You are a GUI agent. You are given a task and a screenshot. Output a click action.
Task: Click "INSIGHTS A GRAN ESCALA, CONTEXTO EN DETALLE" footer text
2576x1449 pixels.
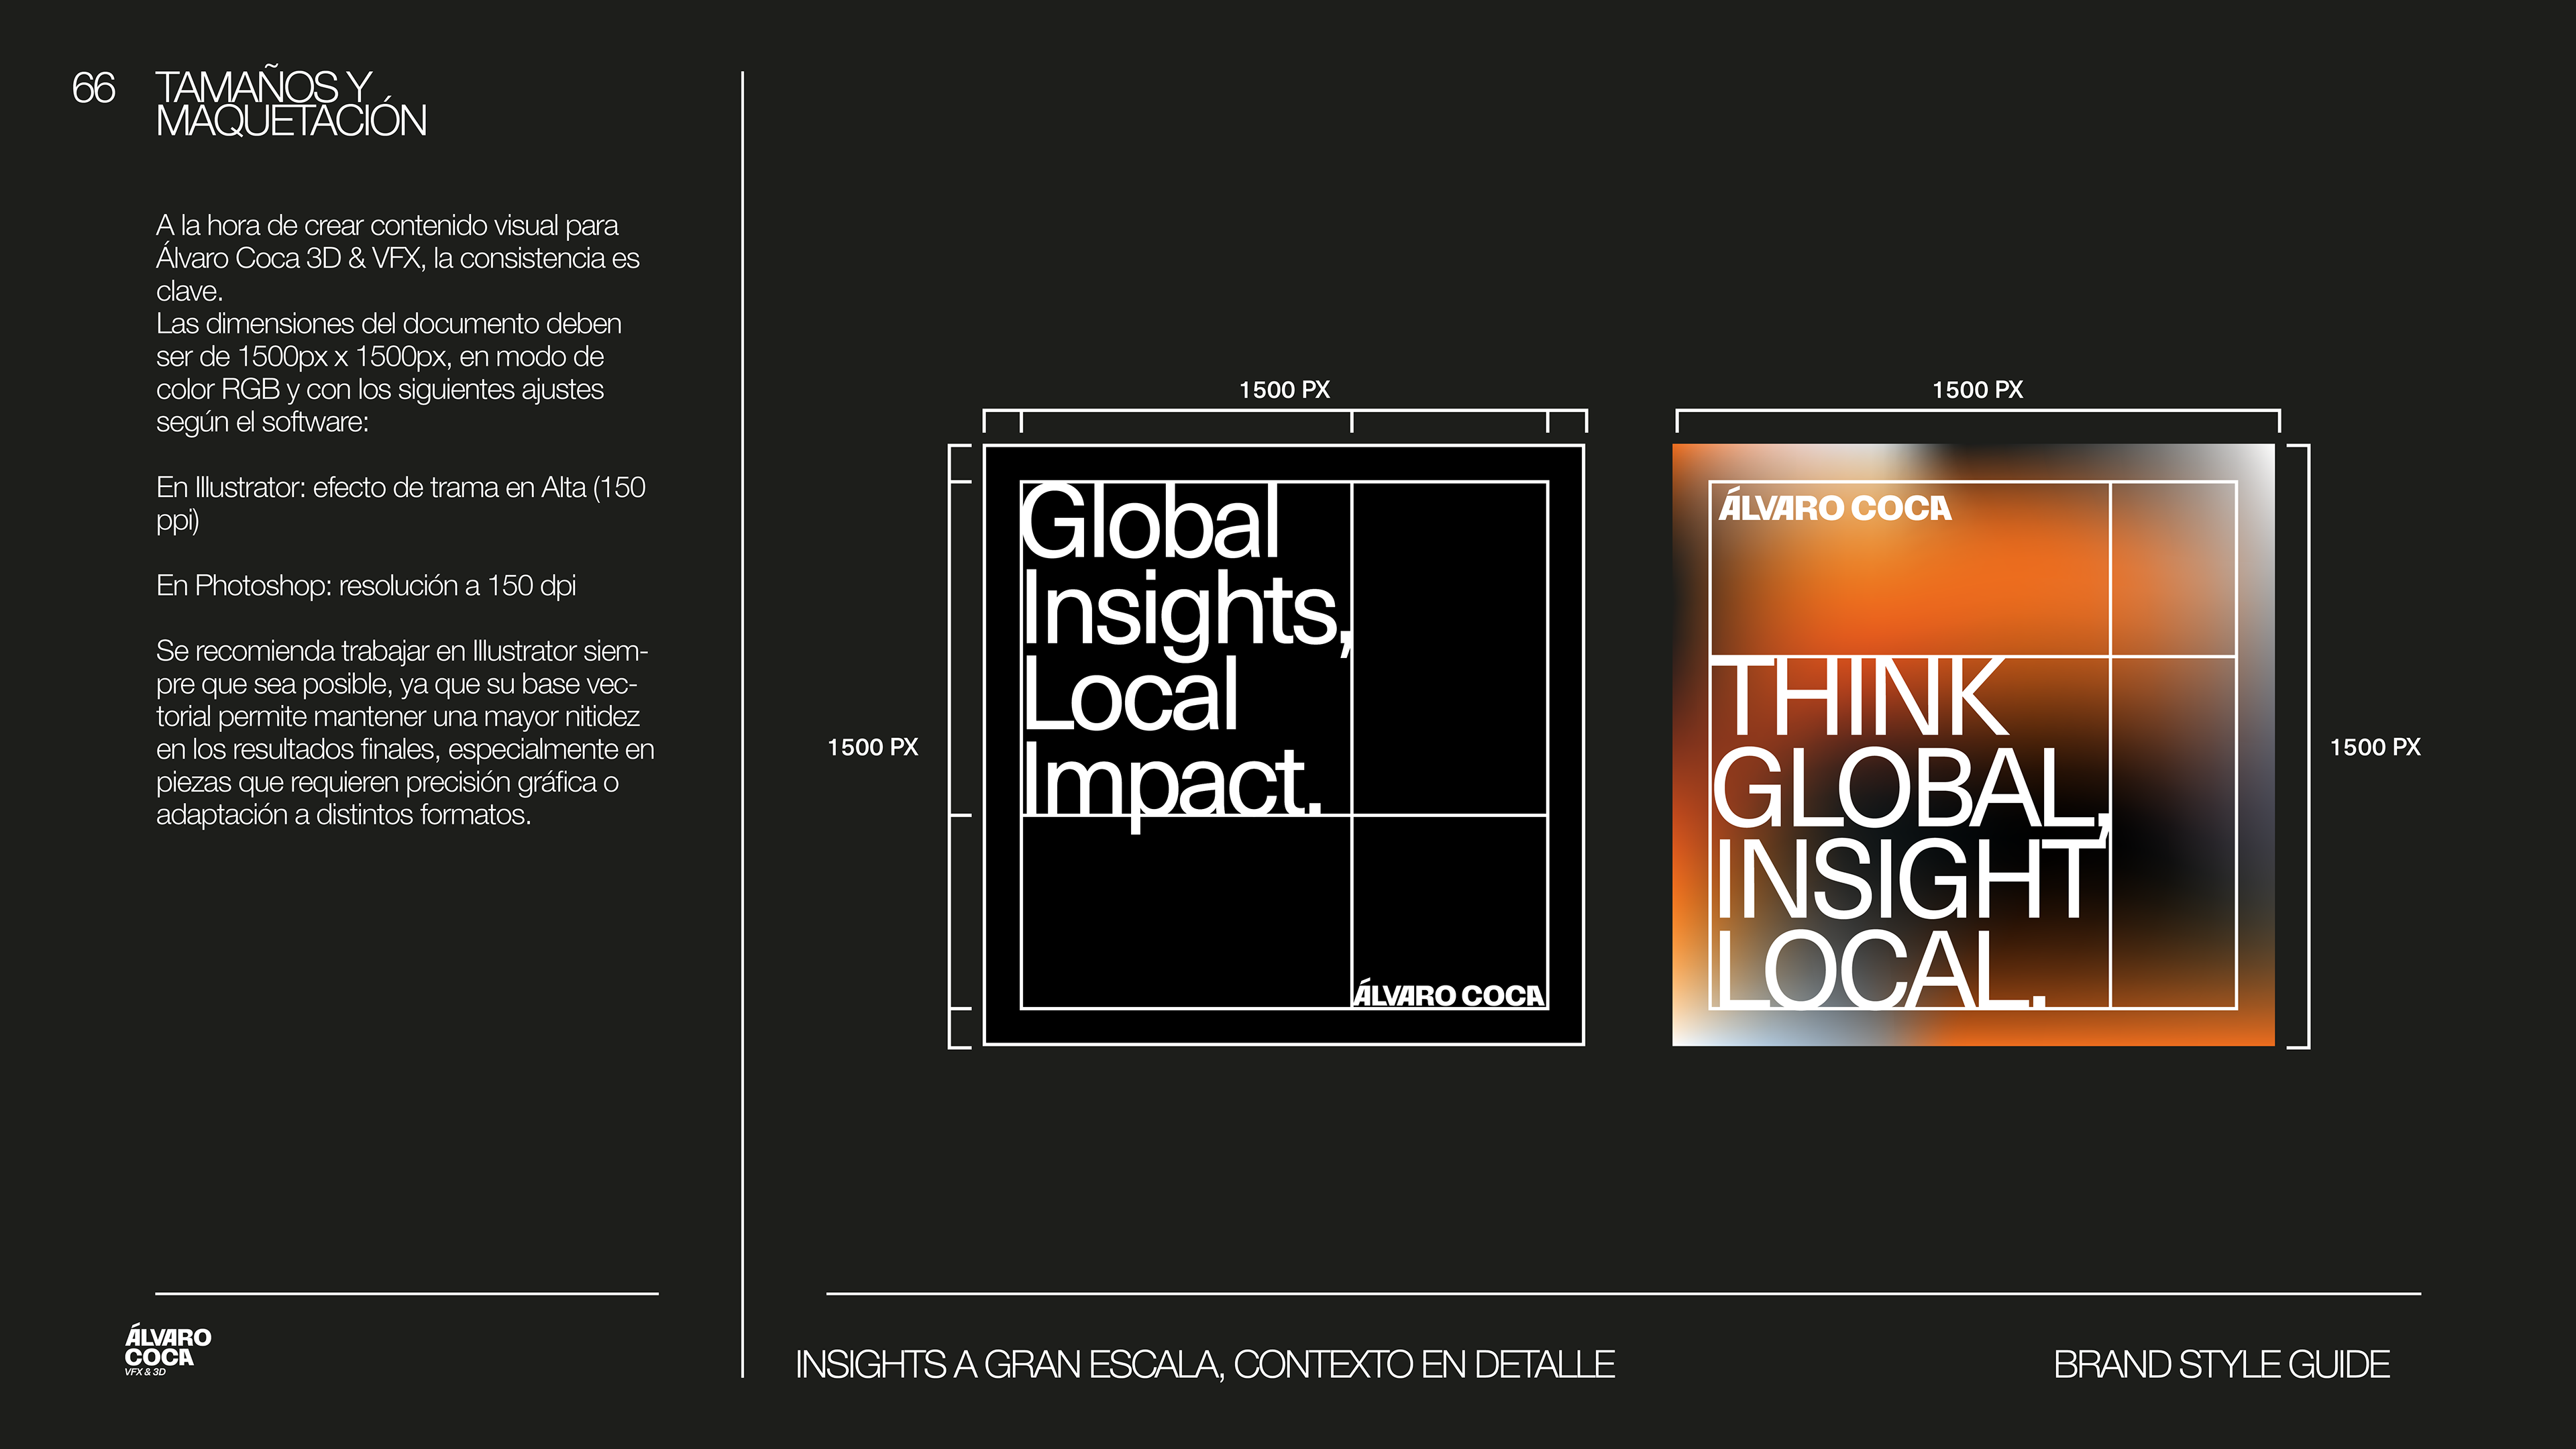pos(1204,1364)
